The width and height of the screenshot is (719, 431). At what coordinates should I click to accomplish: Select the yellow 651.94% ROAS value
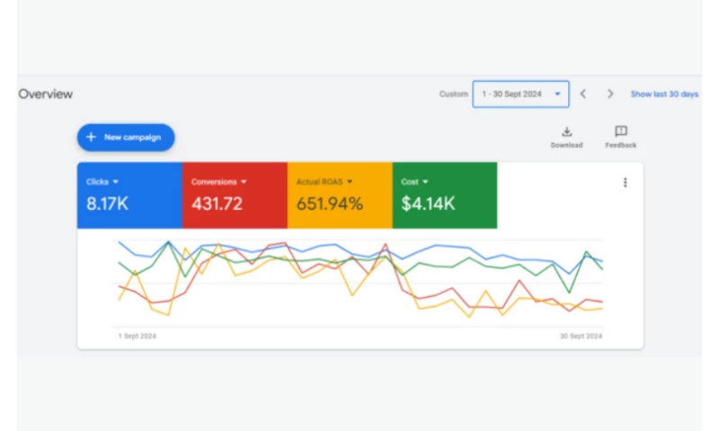(330, 204)
